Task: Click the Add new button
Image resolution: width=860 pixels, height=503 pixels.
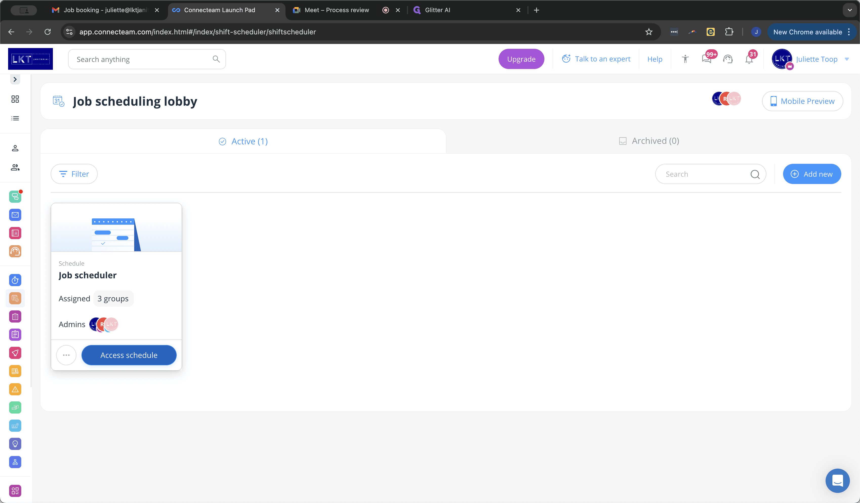Action: 812,174
